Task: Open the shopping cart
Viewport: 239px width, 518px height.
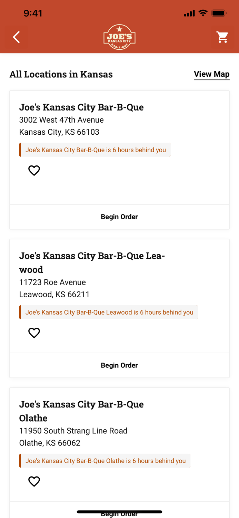Action: [222, 37]
